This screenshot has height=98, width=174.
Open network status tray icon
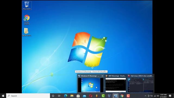coord(155,96)
